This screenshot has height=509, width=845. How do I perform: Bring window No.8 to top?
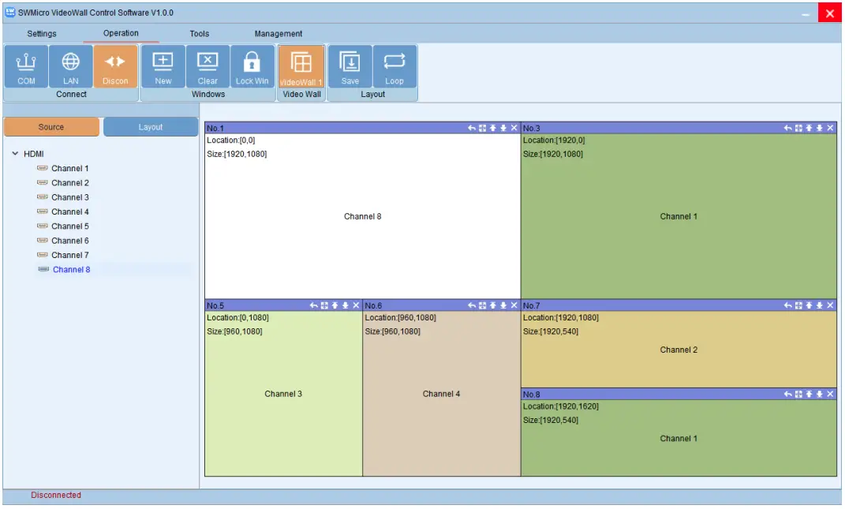coord(809,394)
